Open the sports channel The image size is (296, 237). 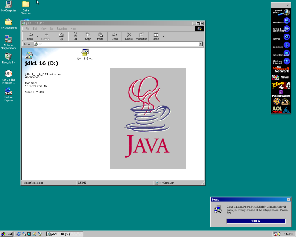point(281,37)
